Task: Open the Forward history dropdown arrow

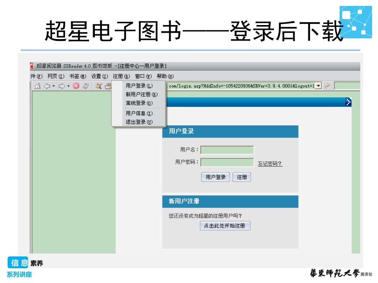Action: (68, 86)
